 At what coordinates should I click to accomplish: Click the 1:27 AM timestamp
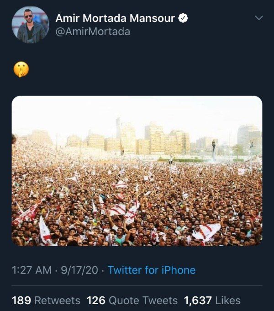coord(32,270)
